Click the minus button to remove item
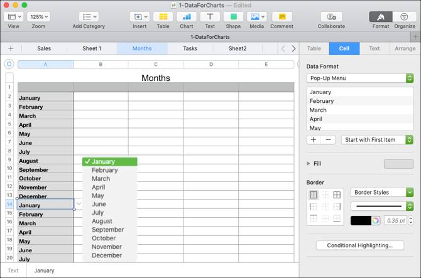Screen dimensions: 421x278 coord(328,140)
